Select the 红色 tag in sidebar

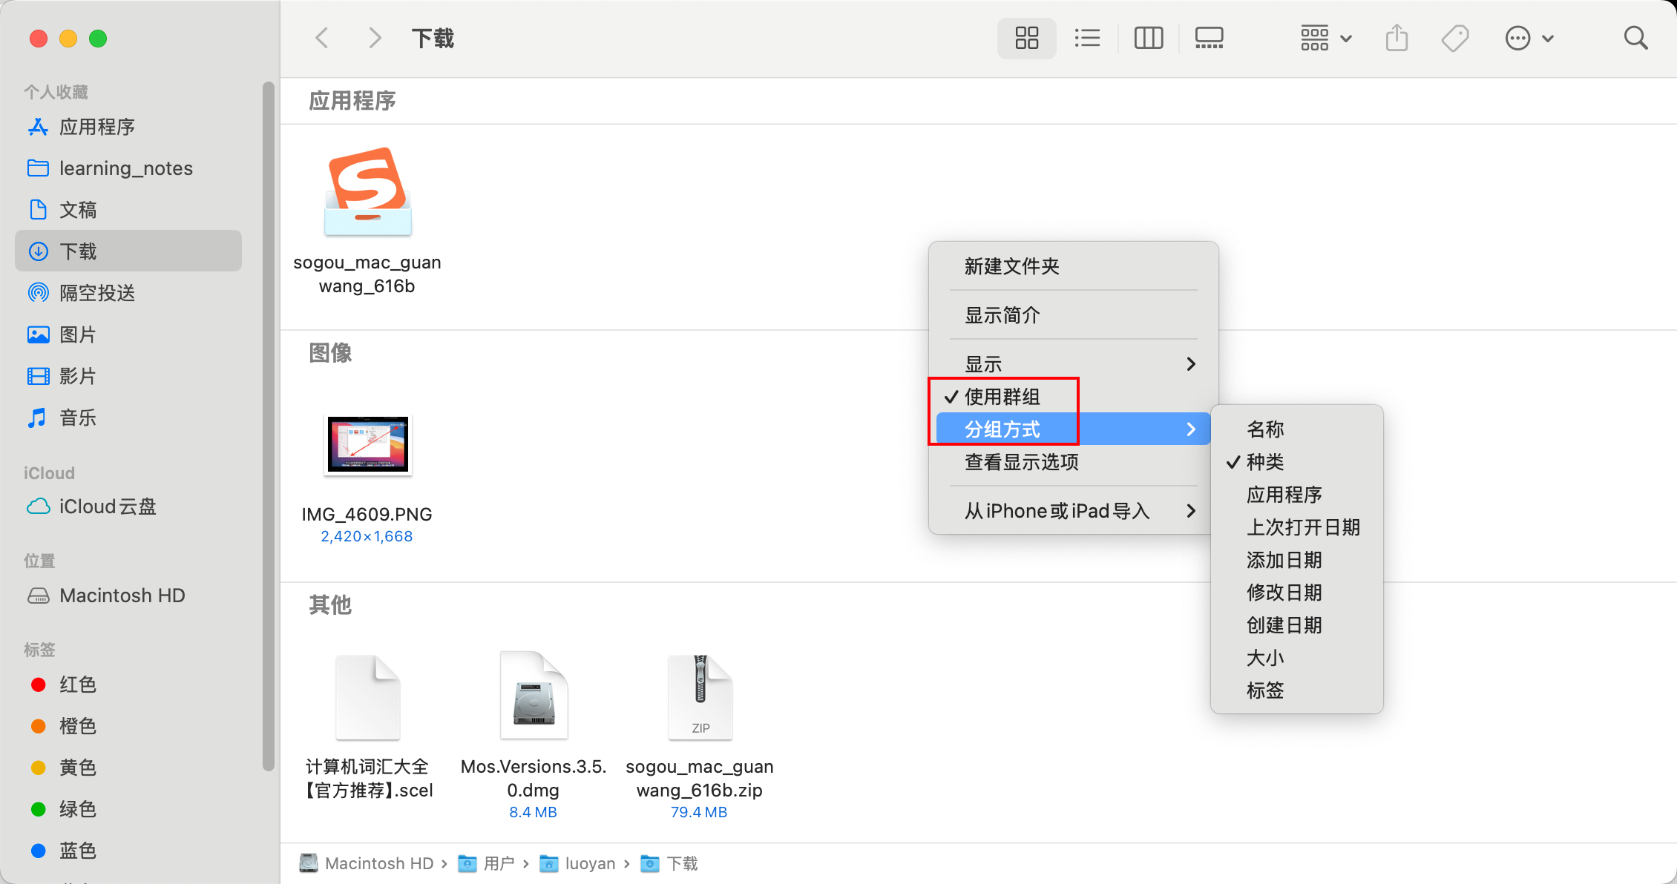[77, 685]
